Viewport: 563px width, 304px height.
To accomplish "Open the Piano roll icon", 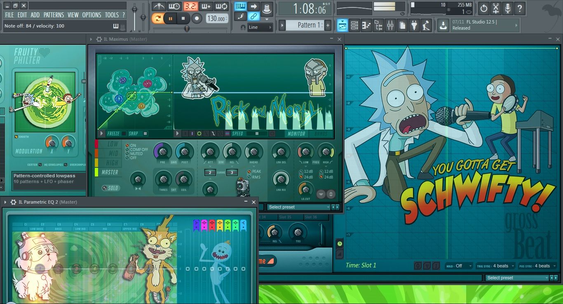I will 366,25.
